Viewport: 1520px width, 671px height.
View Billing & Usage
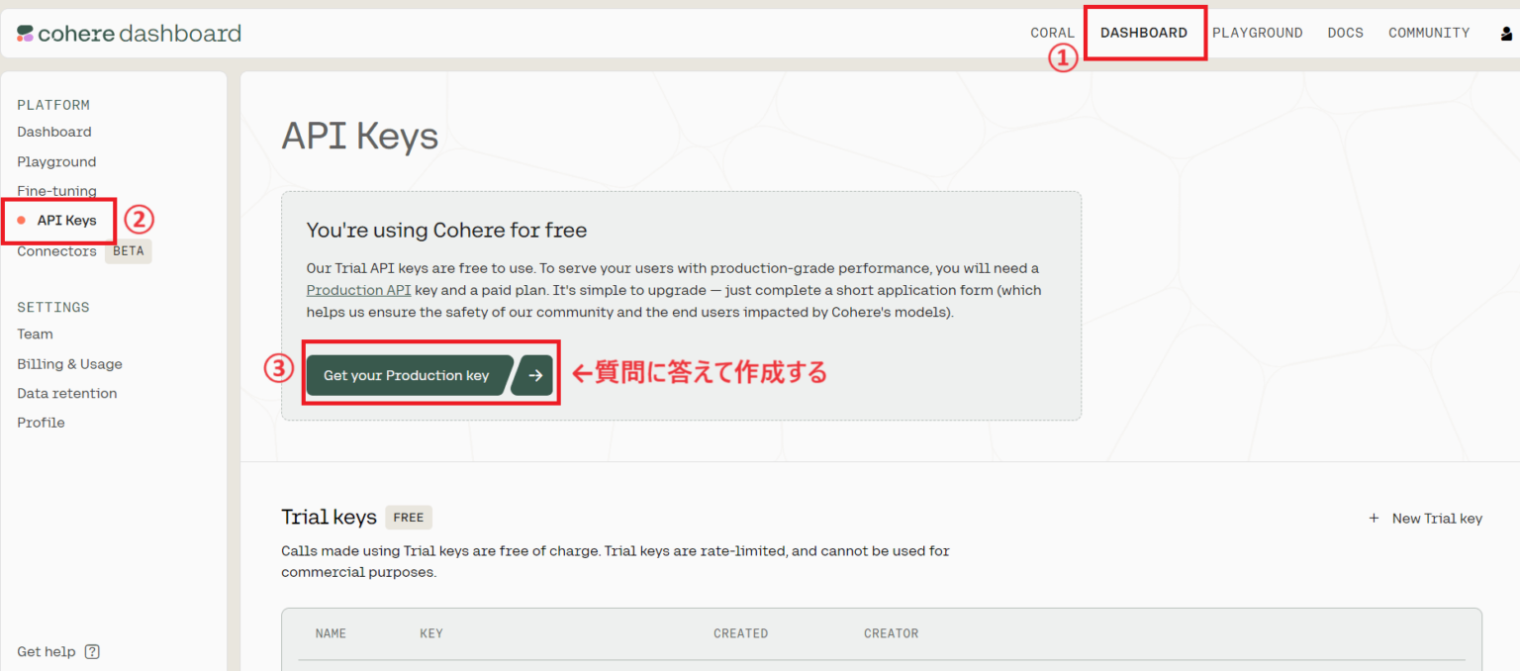click(69, 363)
